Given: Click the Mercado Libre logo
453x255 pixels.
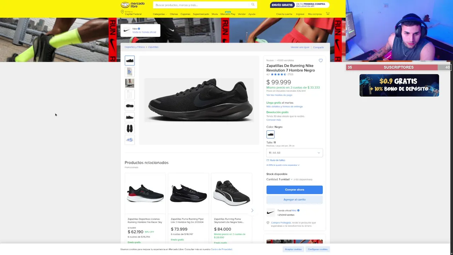Looking at the screenshot, I should point(133,5).
